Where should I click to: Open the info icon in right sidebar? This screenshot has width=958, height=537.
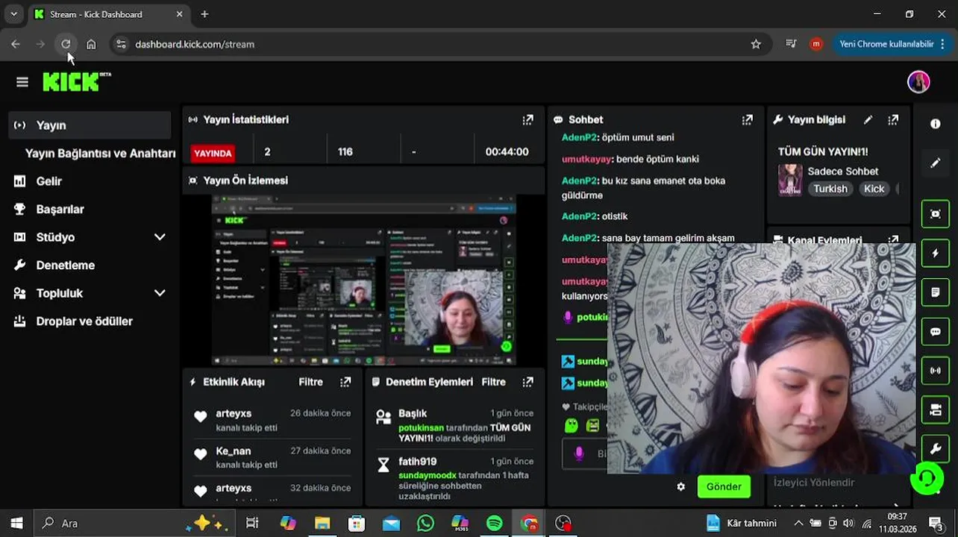[936, 124]
